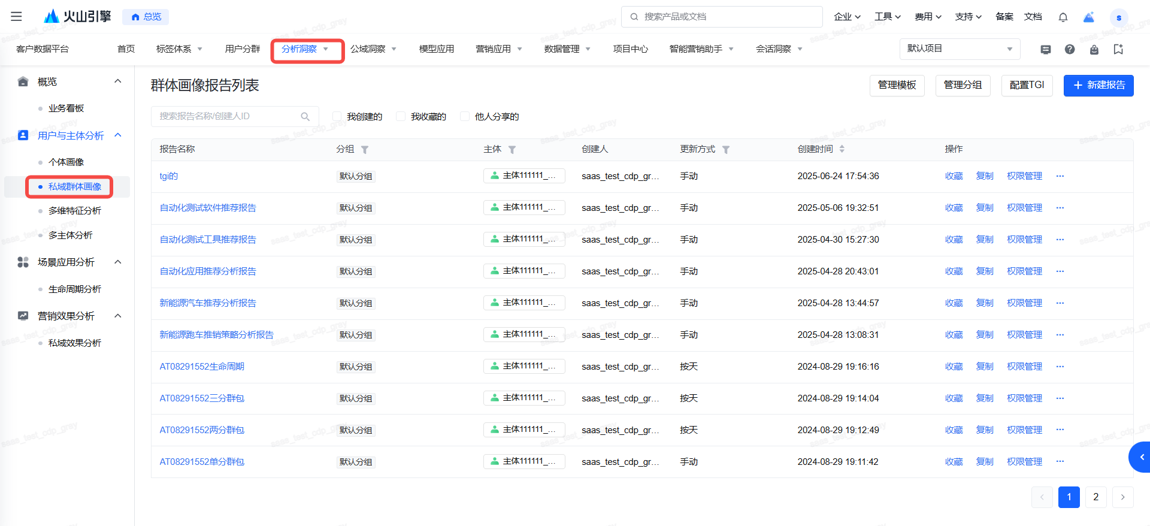Open the hamburger navigation menu
Viewport: 1150px width, 526px height.
coord(16,16)
